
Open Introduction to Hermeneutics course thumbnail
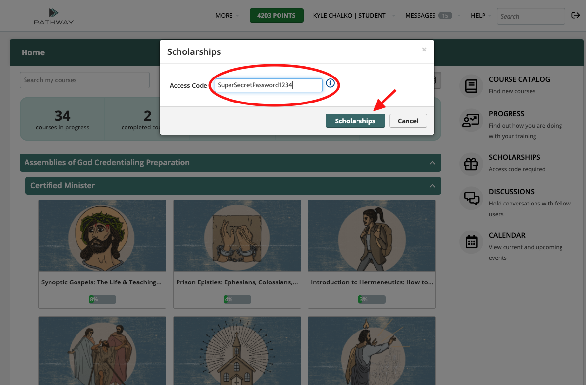[x=372, y=235]
